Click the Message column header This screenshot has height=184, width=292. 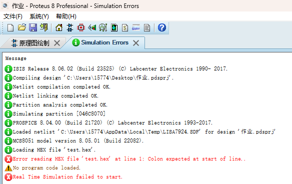pos(16,58)
